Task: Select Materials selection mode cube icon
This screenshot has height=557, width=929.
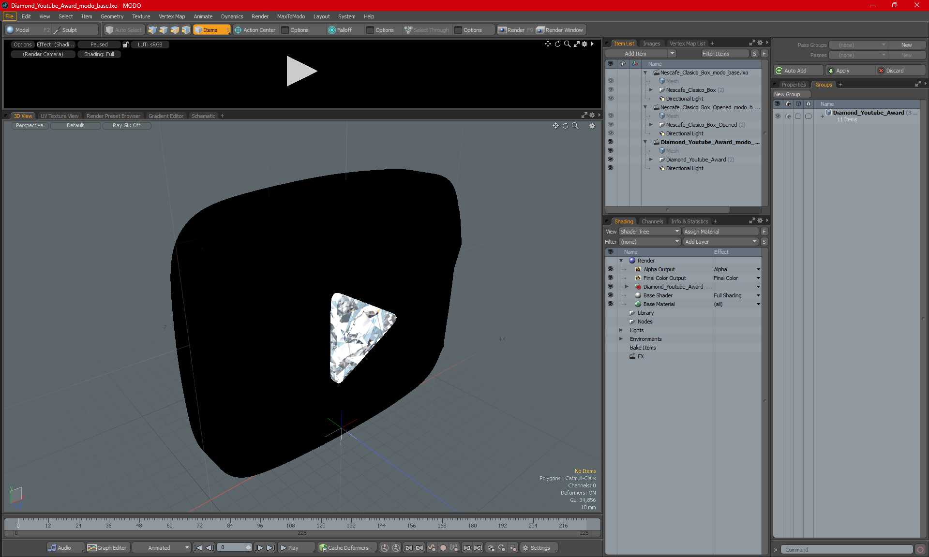Action: (x=186, y=30)
